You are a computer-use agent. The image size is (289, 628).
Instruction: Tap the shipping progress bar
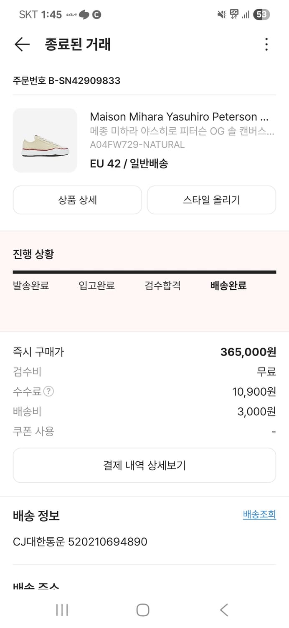point(144,272)
